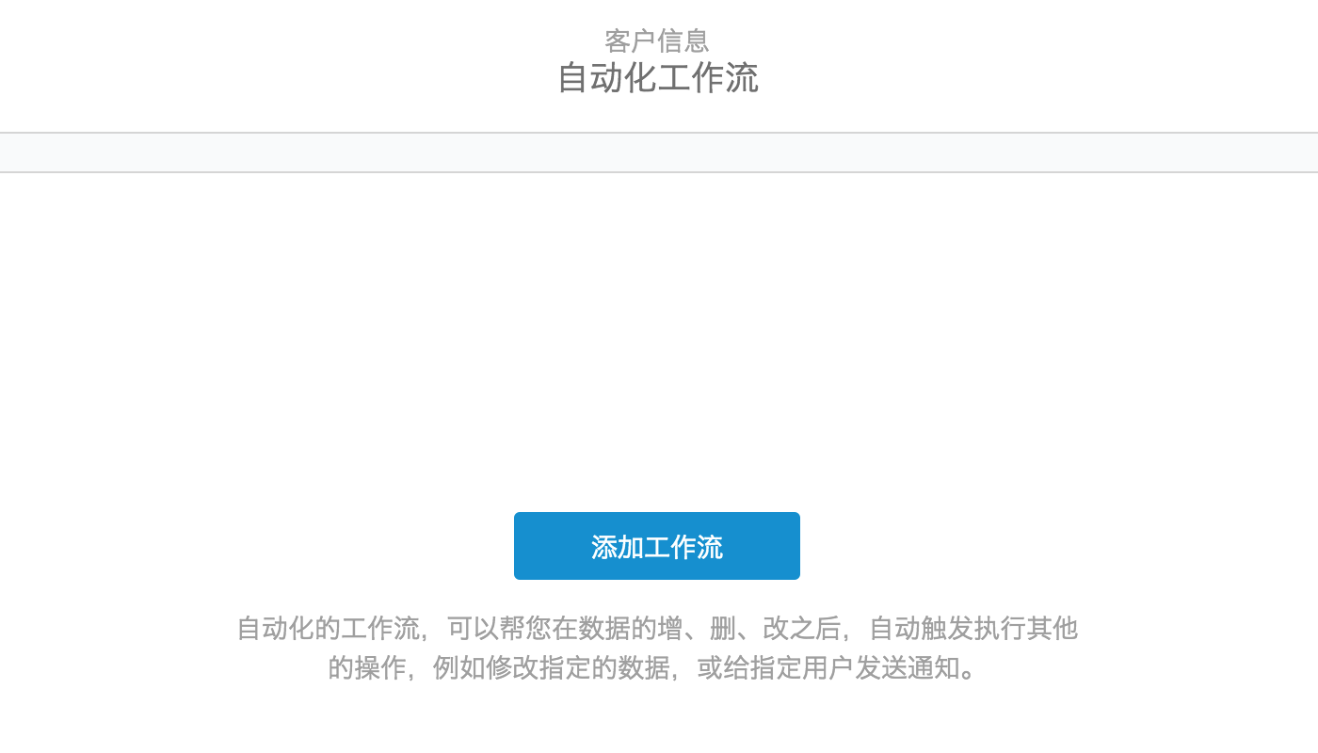Click the character 自 in the 自动化工作流 heading
The height and width of the screenshot is (753, 1318).
click(x=573, y=77)
